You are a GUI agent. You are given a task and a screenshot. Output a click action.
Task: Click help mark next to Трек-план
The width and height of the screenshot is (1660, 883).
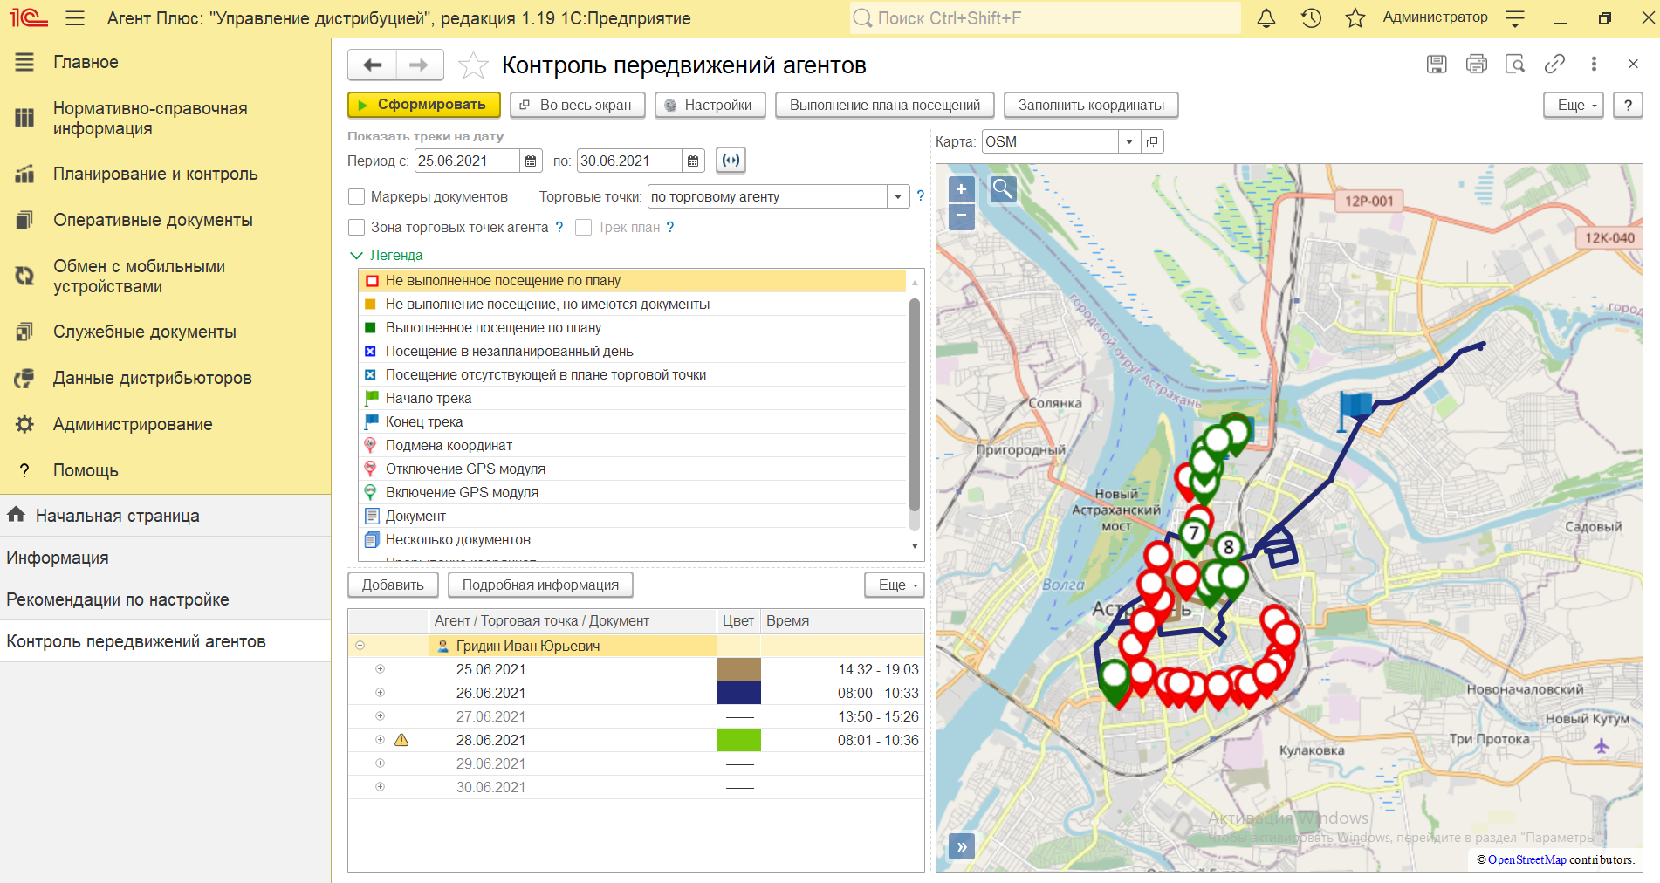670,228
